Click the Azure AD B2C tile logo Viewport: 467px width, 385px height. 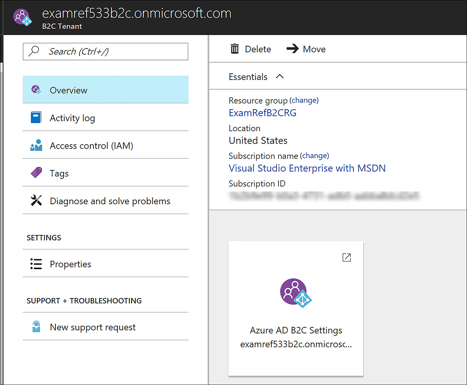click(x=296, y=293)
